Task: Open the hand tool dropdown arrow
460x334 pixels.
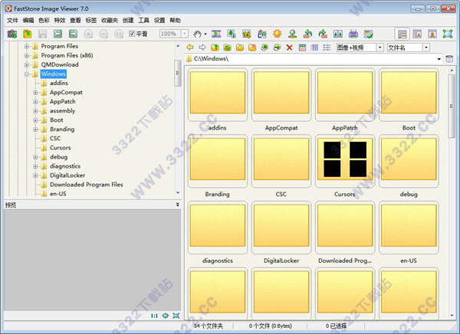Action: [205, 34]
